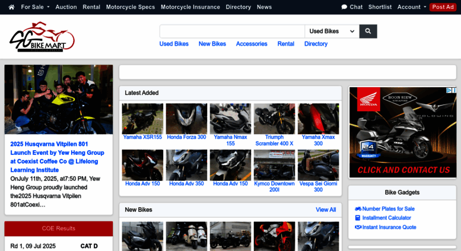Image resolution: width=461 pixels, height=251 pixels.
Task: Follow the Used Bikes link under search
Action: 174,44
